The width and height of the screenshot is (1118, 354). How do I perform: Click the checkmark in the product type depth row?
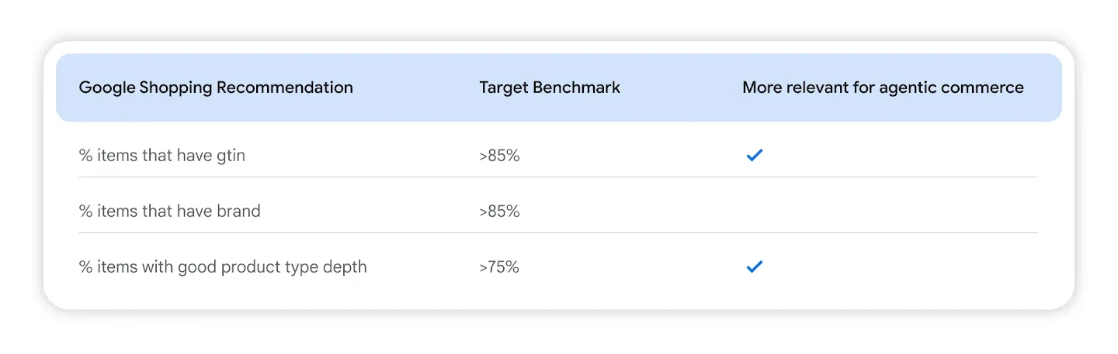[x=754, y=266]
